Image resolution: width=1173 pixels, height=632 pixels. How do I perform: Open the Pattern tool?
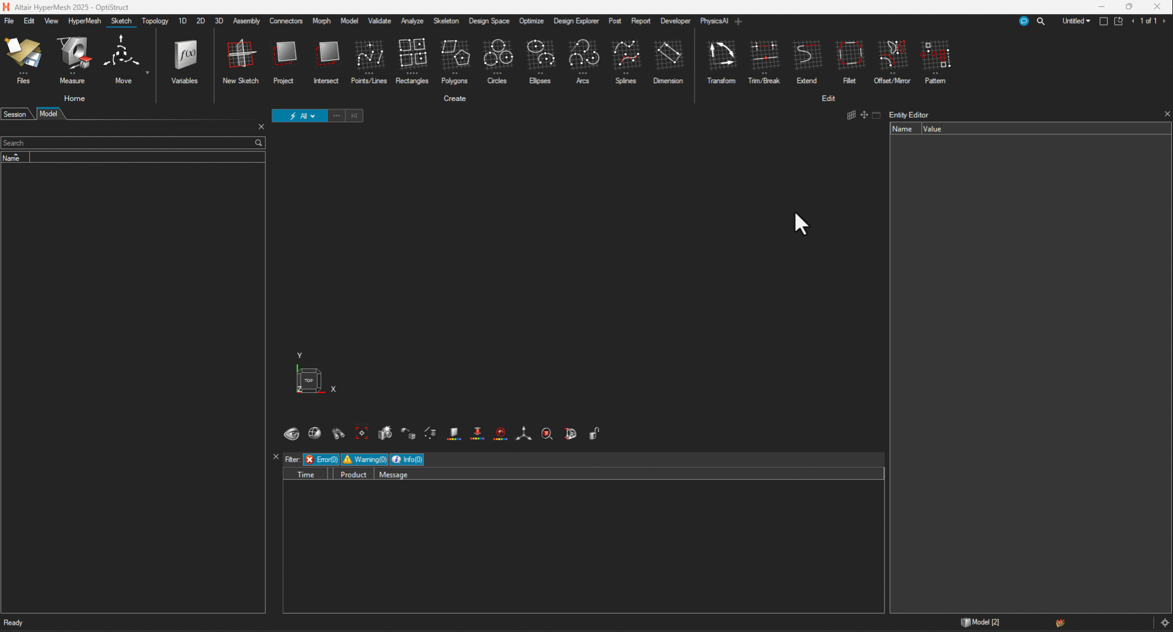pyautogui.click(x=935, y=60)
